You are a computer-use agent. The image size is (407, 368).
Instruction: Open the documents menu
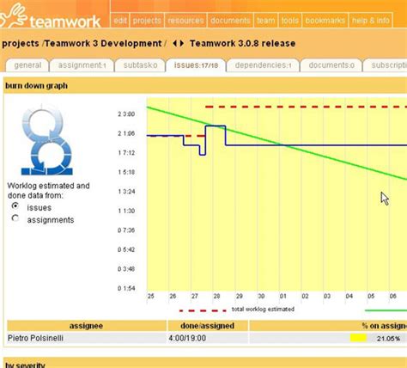pos(230,21)
